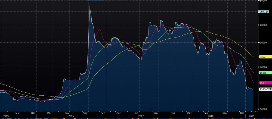This screenshot has width=272, height=119.
Task: Click the 20000 tick on the price axis
Action: (263, 67)
